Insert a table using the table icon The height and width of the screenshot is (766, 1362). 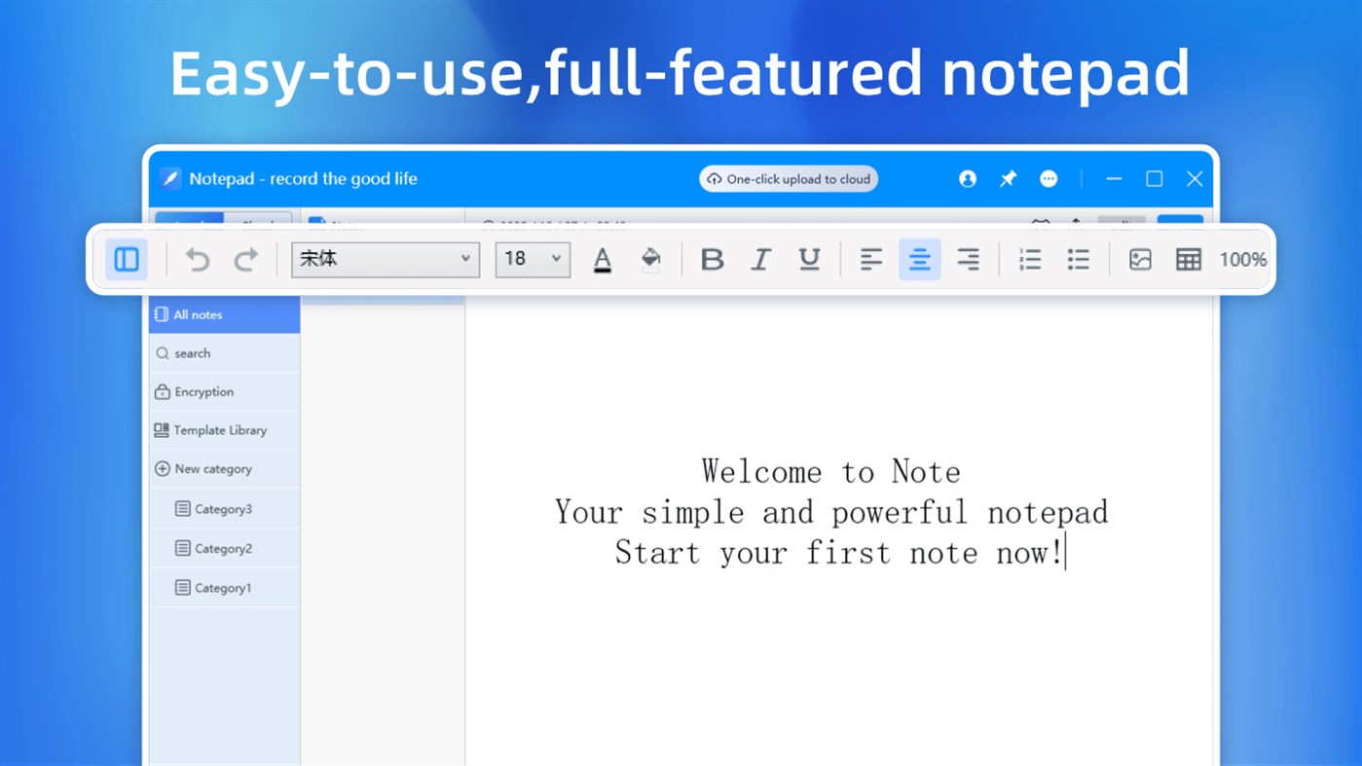point(1188,259)
